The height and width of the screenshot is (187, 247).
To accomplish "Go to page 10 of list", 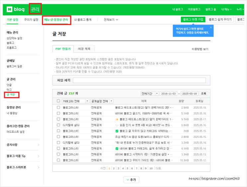I will coord(151,168).
